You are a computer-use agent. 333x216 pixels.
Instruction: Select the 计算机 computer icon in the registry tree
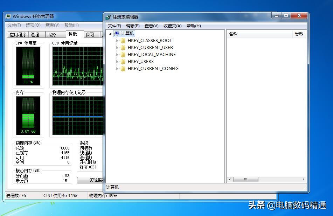[x=117, y=34]
